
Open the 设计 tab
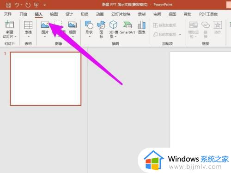69,14
